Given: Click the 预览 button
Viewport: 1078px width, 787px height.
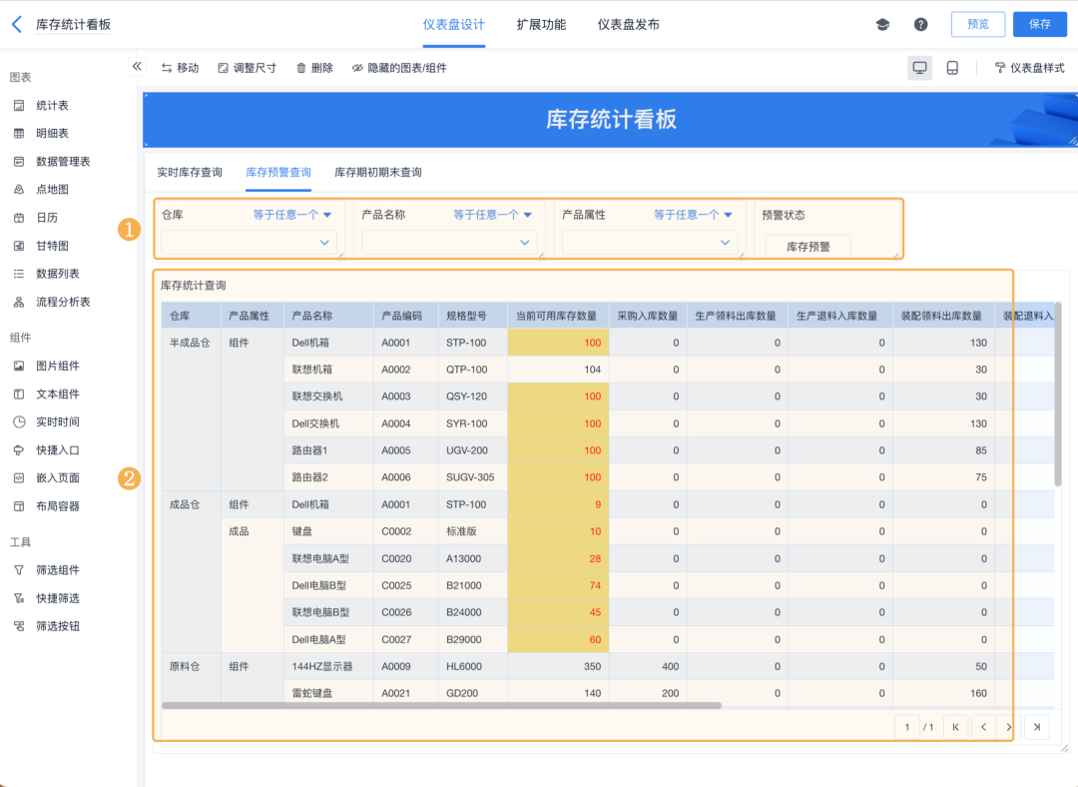Looking at the screenshot, I should coord(978,24).
